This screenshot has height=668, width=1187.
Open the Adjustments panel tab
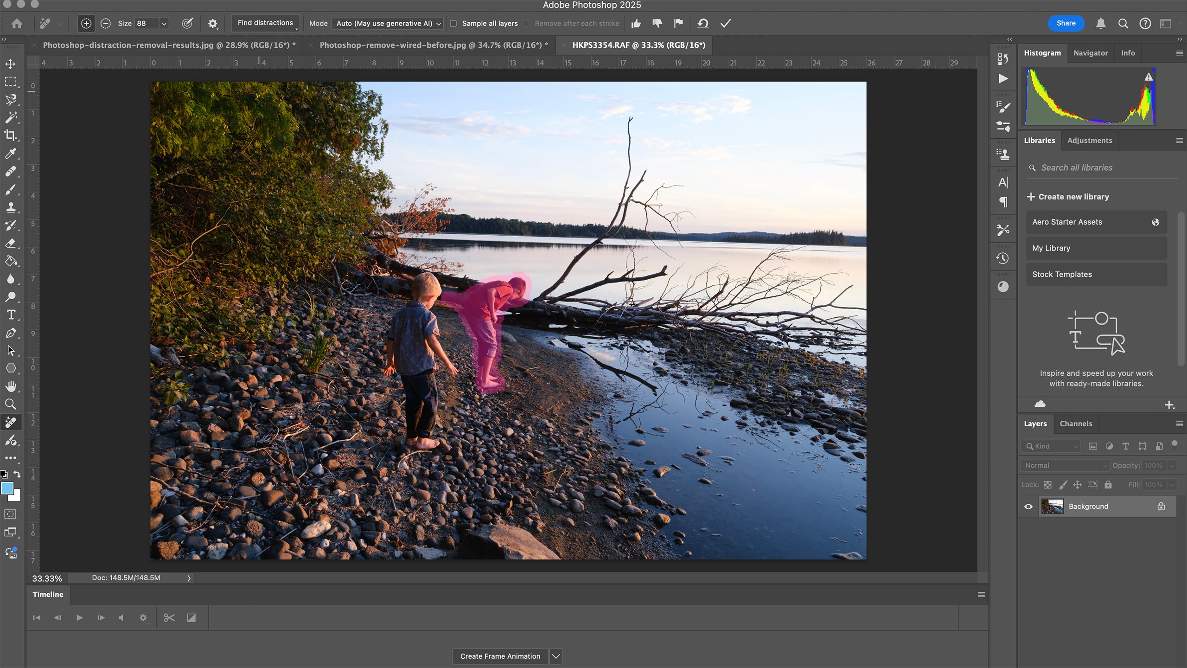(1090, 140)
